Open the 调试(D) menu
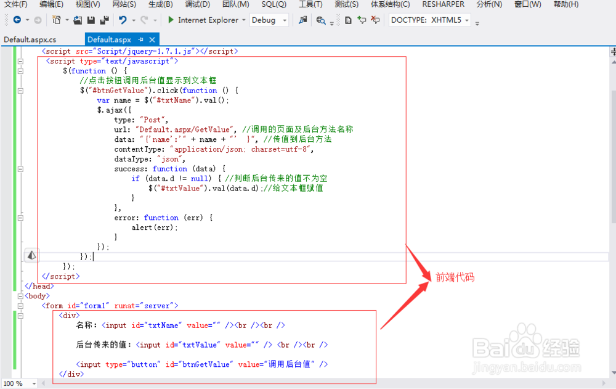 tap(198, 4)
